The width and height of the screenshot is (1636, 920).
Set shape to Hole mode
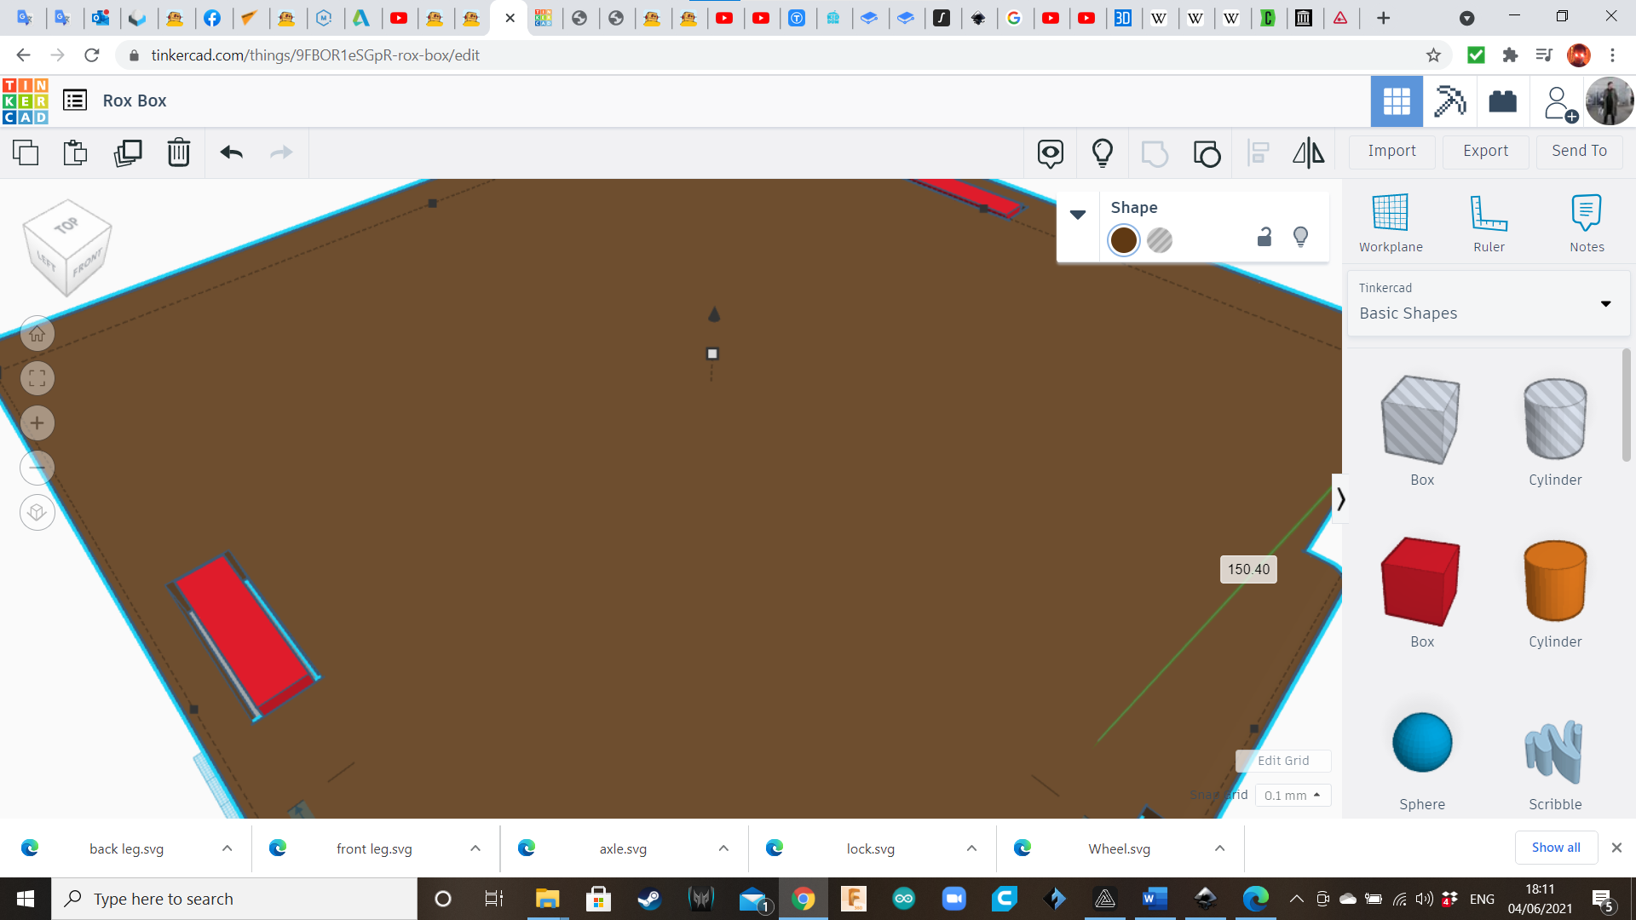point(1160,240)
